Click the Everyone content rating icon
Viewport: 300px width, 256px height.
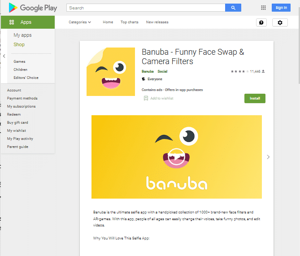click(143, 79)
